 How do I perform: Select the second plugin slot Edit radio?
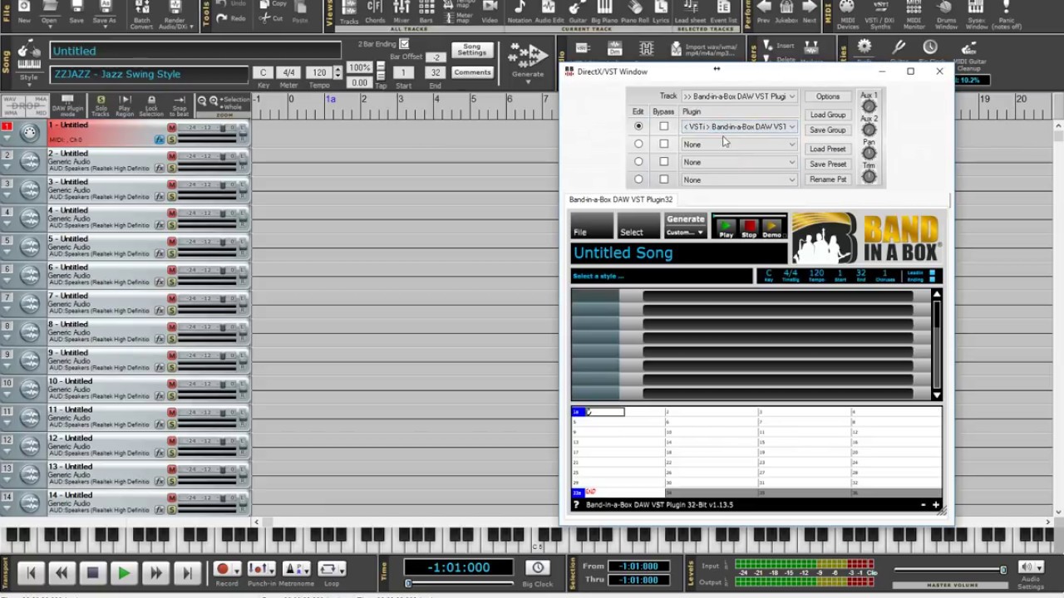click(x=638, y=144)
